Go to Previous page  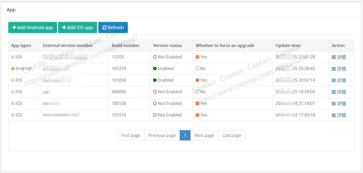click(162, 135)
